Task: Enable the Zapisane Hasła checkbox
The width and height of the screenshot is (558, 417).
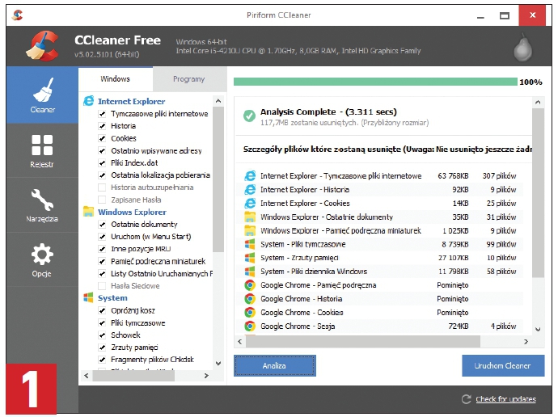Action: (x=102, y=200)
